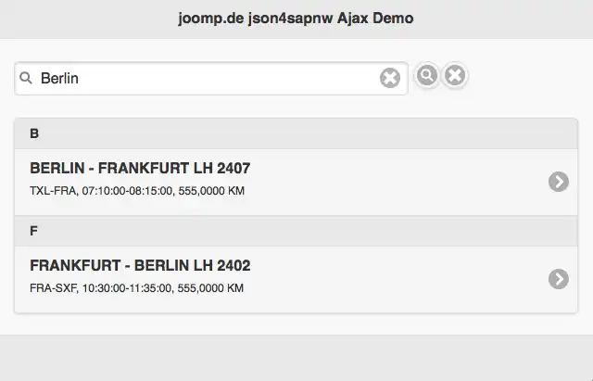The width and height of the screenshot is (593, 381).
Task: Click the 555,0000 KM distance on LH 2402
Action: (212, 288)
